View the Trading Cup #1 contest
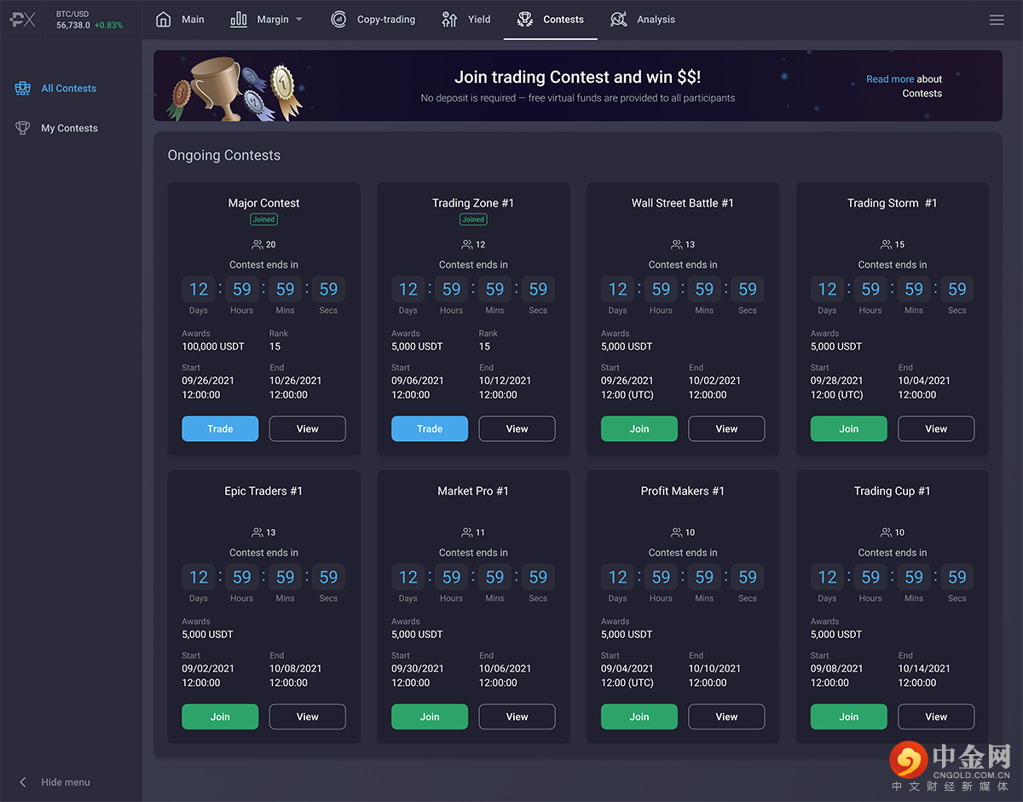Screen dimensions: 1023x802 (937, 717)
